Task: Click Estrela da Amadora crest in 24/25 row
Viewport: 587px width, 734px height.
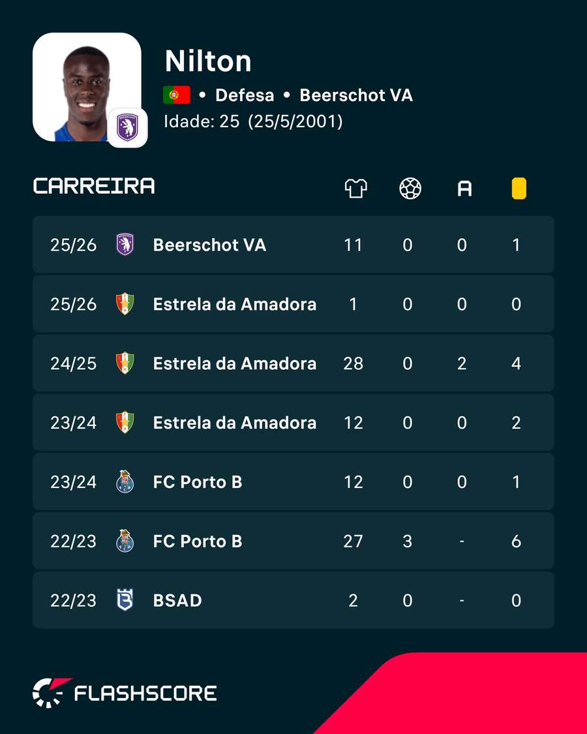Action: click(125, 363)
